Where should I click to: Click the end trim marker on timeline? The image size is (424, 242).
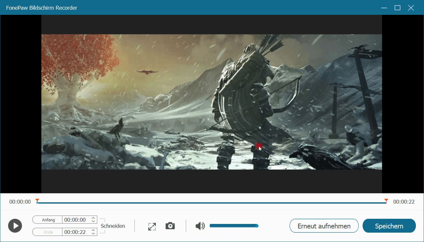(386, 201)
